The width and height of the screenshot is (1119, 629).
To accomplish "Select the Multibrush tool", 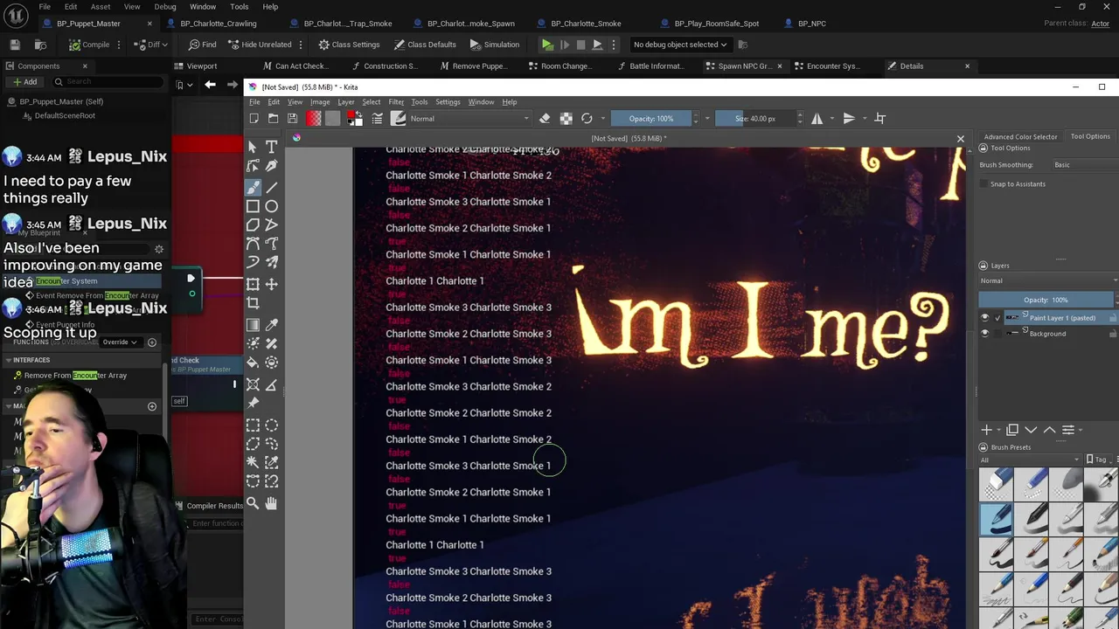I will tap(272, 263).
